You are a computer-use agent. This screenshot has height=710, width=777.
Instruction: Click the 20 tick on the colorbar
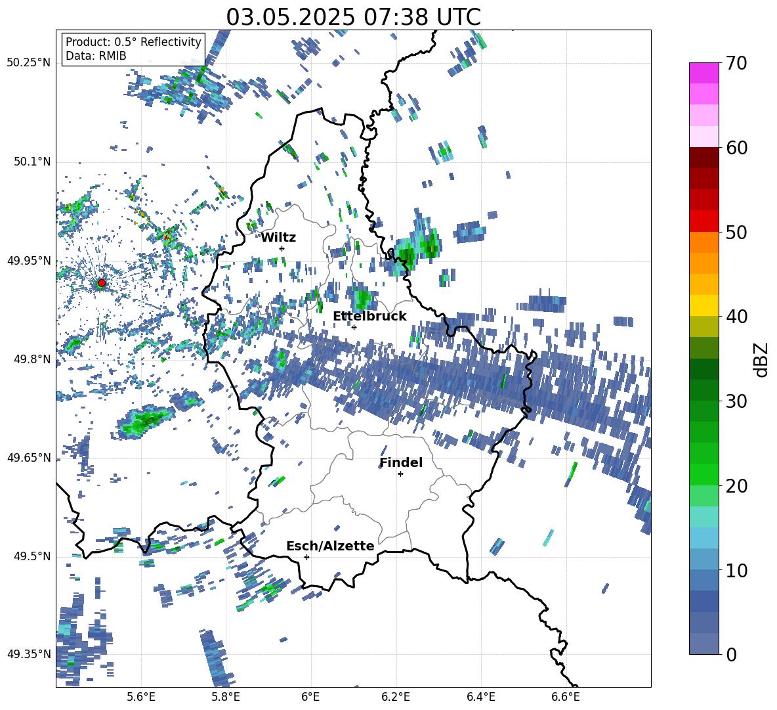point(736,486)
